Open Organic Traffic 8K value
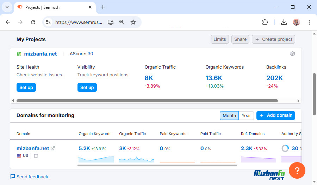 pos(149,78)
